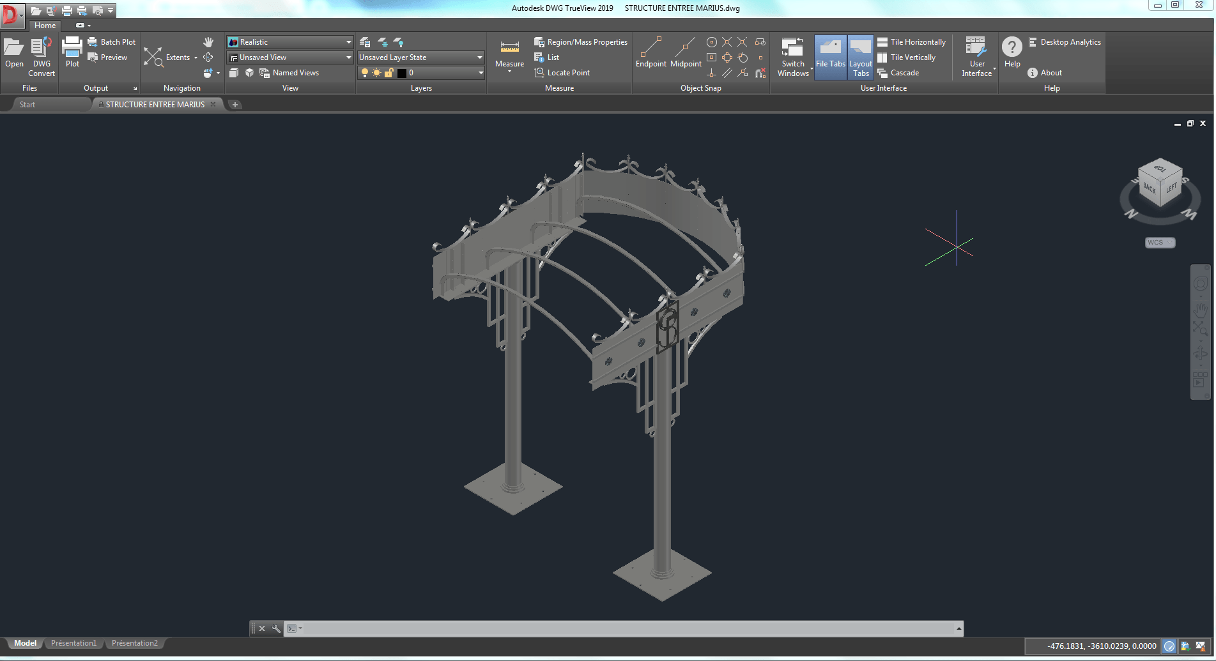Switch to the Start file tab
Image resolution: width=1216 pixels, height=661 pixels.
pyautogui.click(x=27, y=105)
